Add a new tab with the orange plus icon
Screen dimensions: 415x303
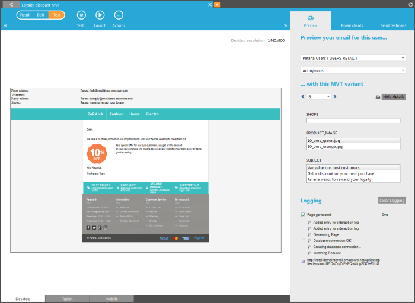217,4
